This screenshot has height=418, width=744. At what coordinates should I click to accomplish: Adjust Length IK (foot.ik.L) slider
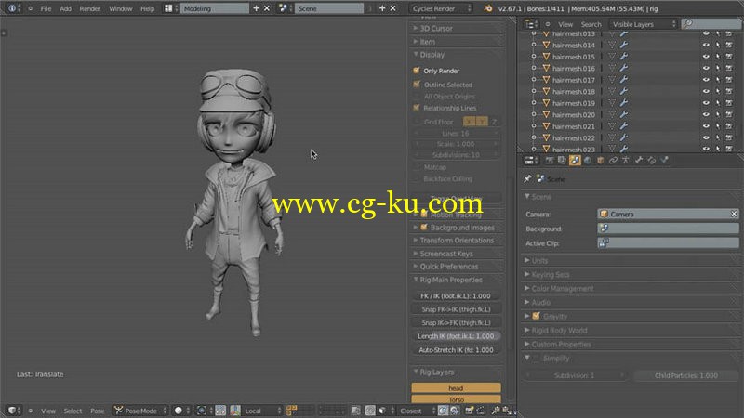[x=456, y=336]
